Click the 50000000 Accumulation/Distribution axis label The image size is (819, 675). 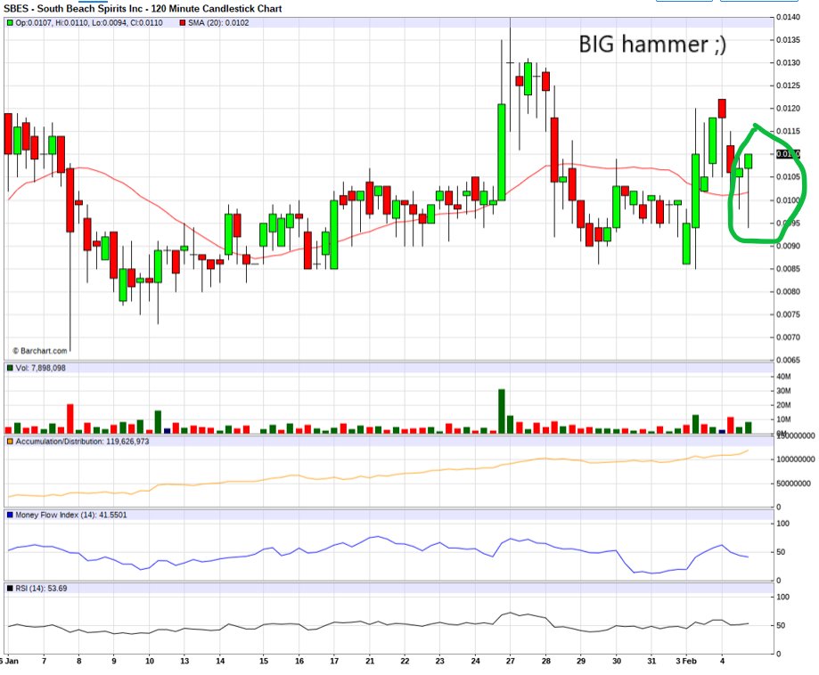[x=793, y=484]
